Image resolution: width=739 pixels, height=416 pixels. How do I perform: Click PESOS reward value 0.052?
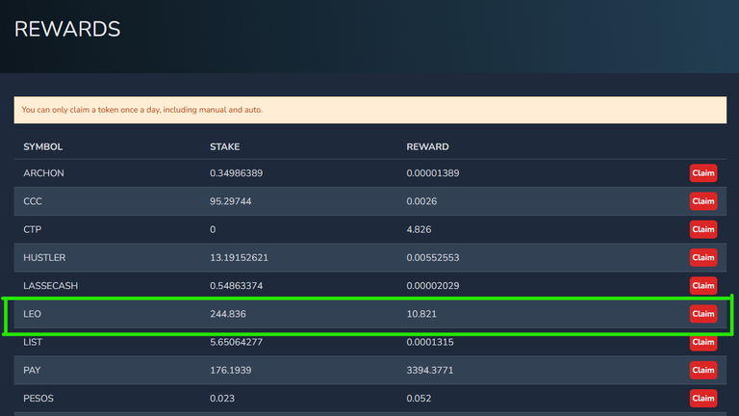(x=419, y=398)
